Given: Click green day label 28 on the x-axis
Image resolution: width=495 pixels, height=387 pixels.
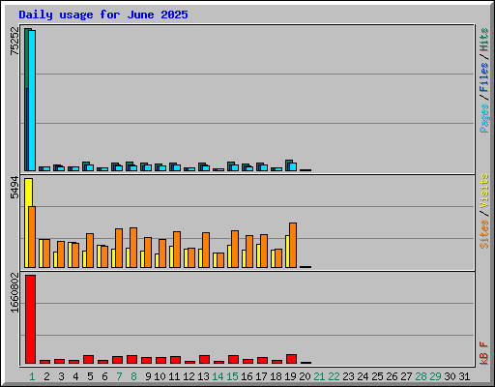Looking at the screenshot, I should pyautogui.click(x=421, y=376).
